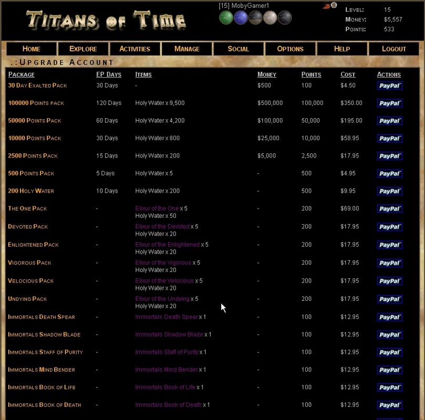425x420 pixels.
Task: Click the blue orb icon
Action: point(241,17)
